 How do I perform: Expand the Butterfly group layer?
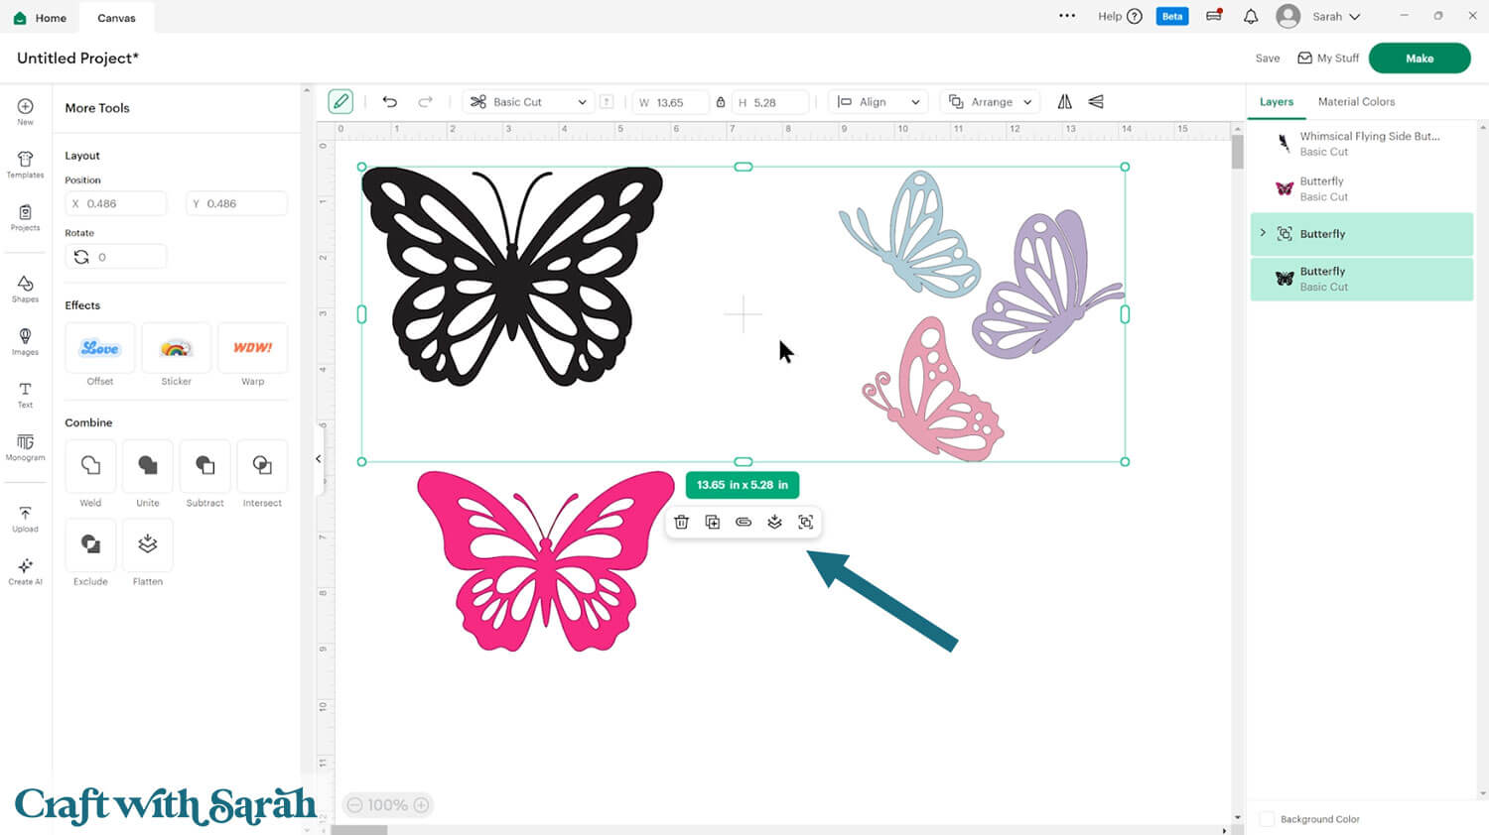point(1263,233)
